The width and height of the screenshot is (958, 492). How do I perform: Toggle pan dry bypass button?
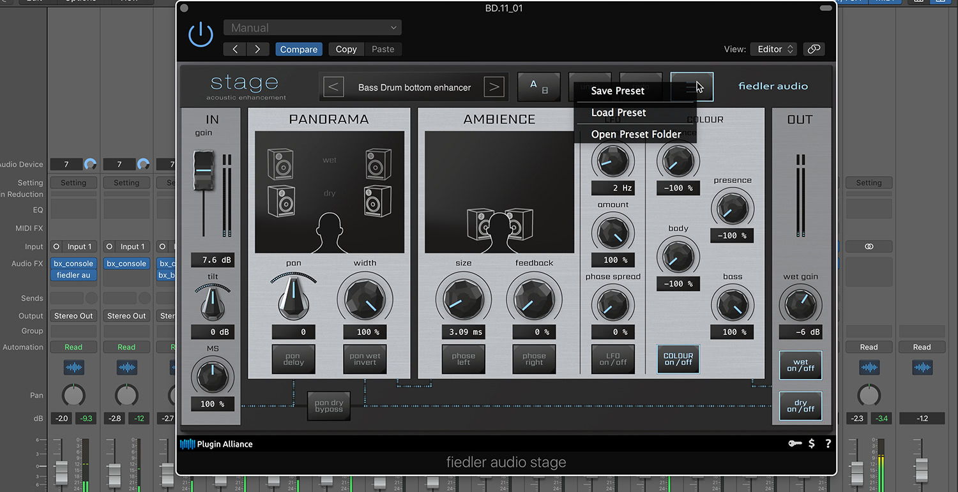(329, 406)
